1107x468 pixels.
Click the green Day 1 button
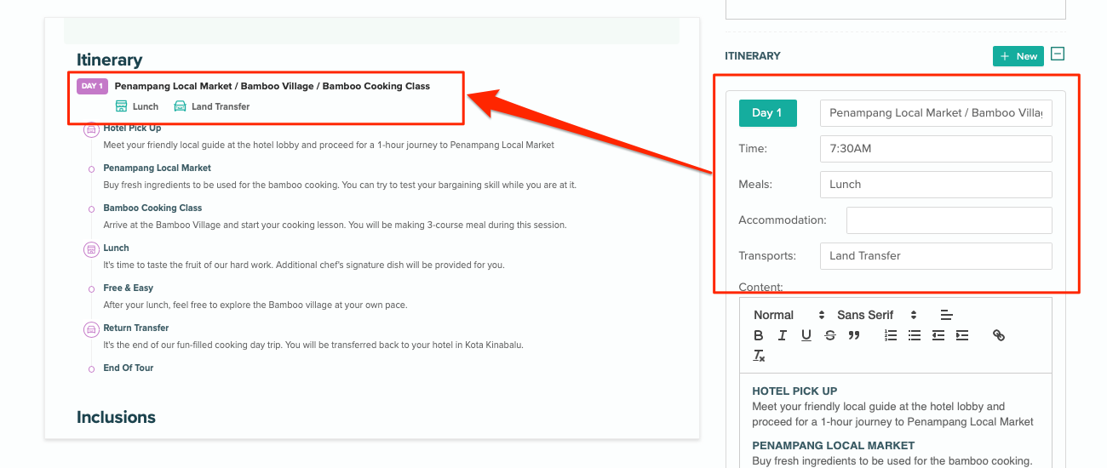pyautogui.click(x=767, y=113)
